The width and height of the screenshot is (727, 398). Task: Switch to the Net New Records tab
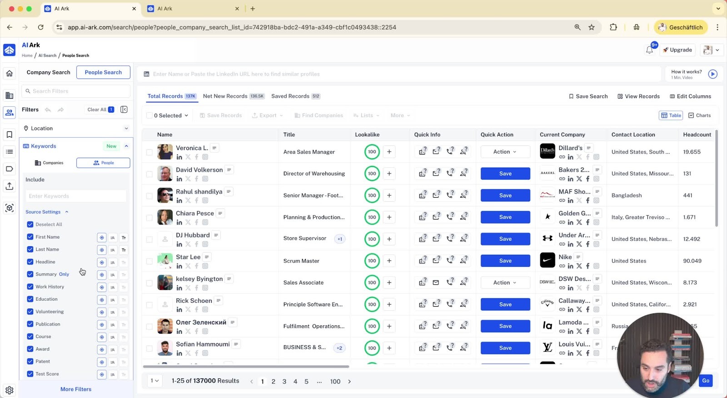tap(225, 96)
